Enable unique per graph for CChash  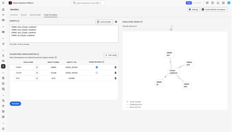pos(97,73)
